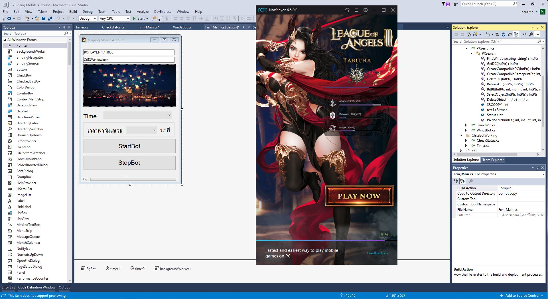Screen dimensions: 548x299
Task: Switch to the Win32Bot.cs tab
Action: [x=182, y=27]
